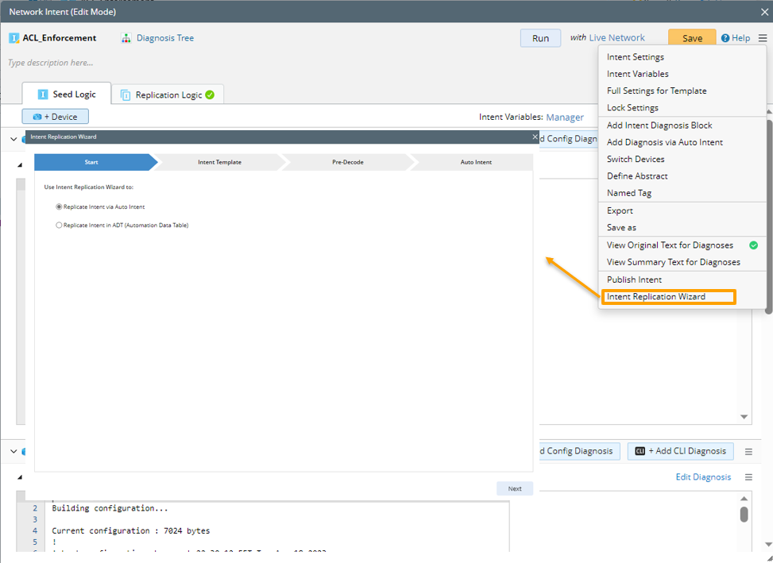Switch to the Seed Logic tab
Screen dimensions: 773x563
[67, 94]
